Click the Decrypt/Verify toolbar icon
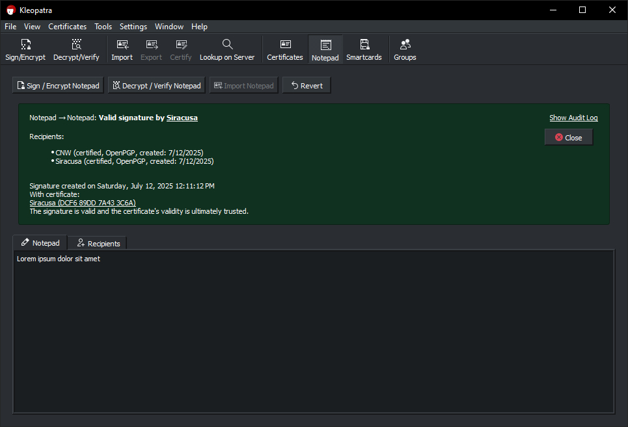 (x=76, y=49)
